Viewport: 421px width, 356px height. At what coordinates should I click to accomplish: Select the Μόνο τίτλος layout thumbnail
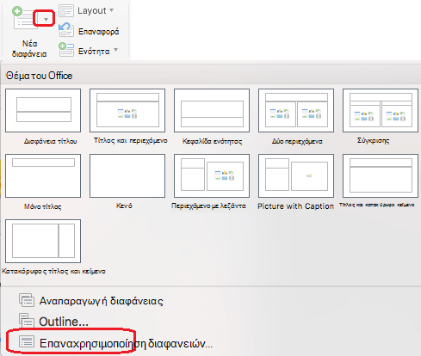tap(43, 175)
